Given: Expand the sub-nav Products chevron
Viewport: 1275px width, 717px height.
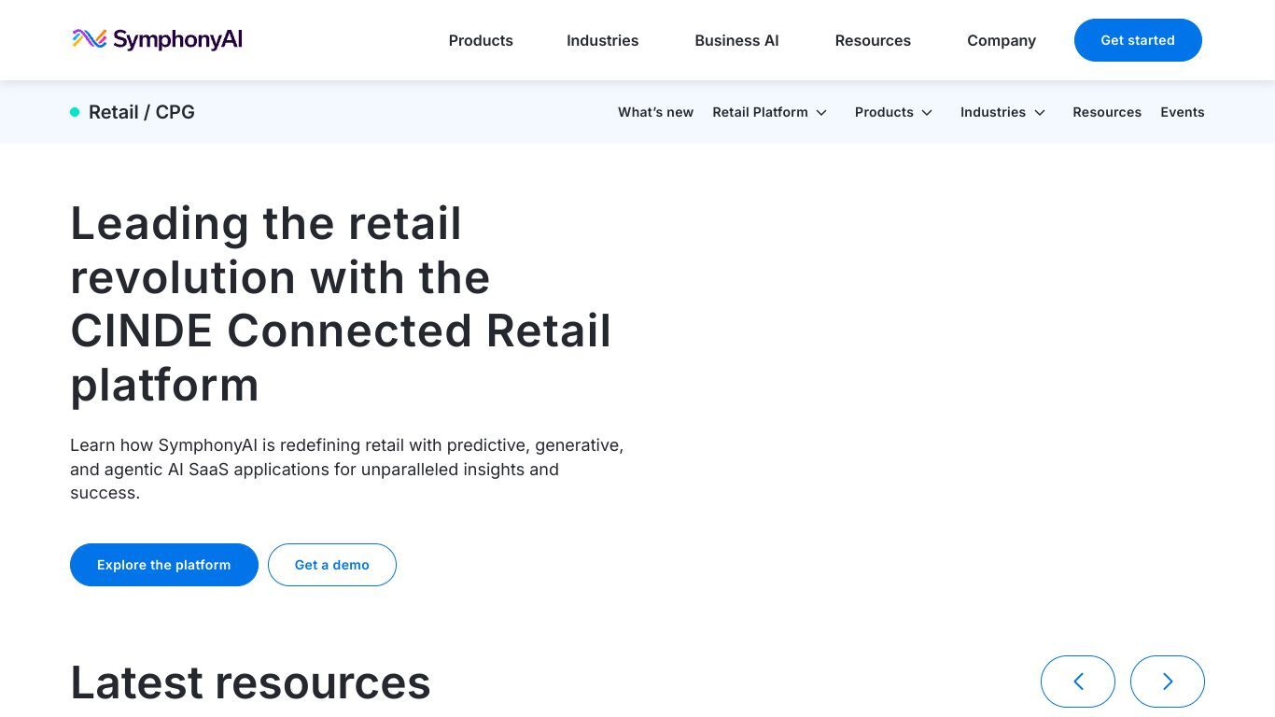Looking at the screenshot, I should pos(927,113).
